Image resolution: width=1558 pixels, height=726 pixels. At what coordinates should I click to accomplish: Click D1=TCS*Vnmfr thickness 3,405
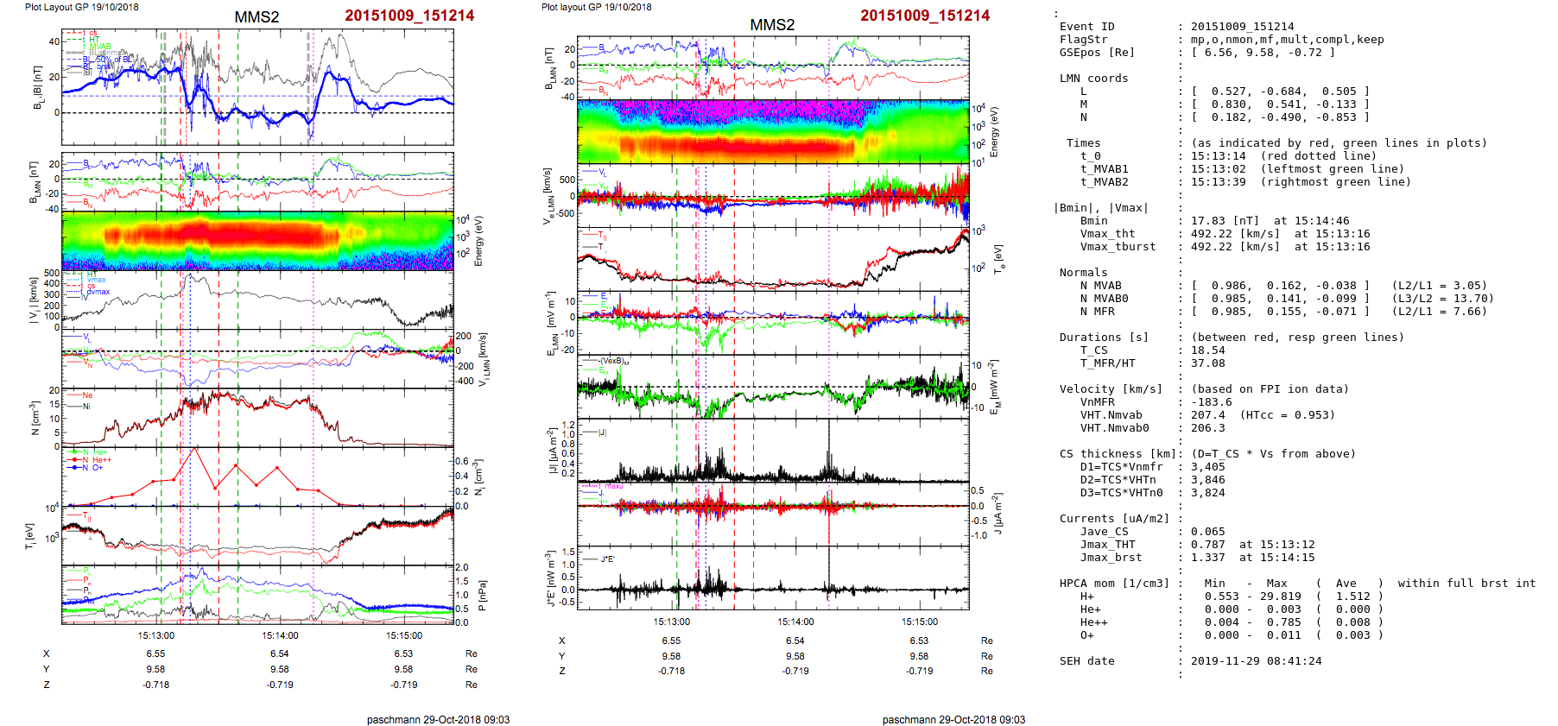[x=1208, y=467]
